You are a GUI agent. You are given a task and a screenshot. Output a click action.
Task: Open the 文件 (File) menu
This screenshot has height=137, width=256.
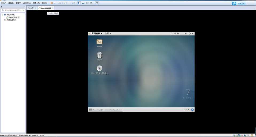pos(3,3)
